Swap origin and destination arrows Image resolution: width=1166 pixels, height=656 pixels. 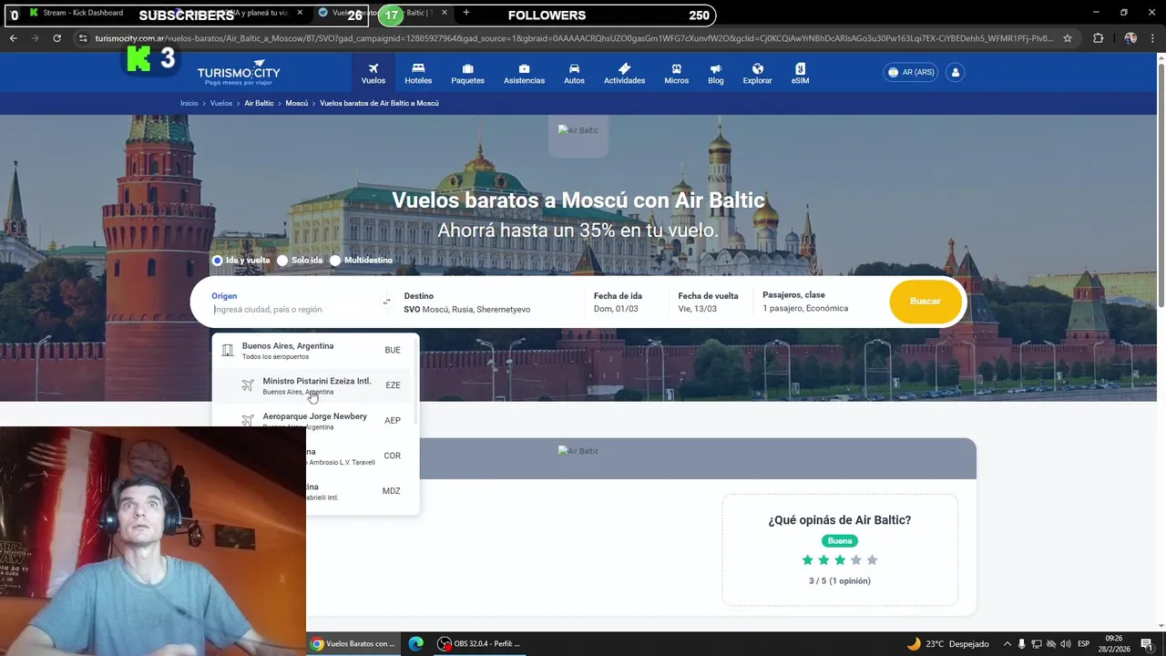[x=386, y=302]
